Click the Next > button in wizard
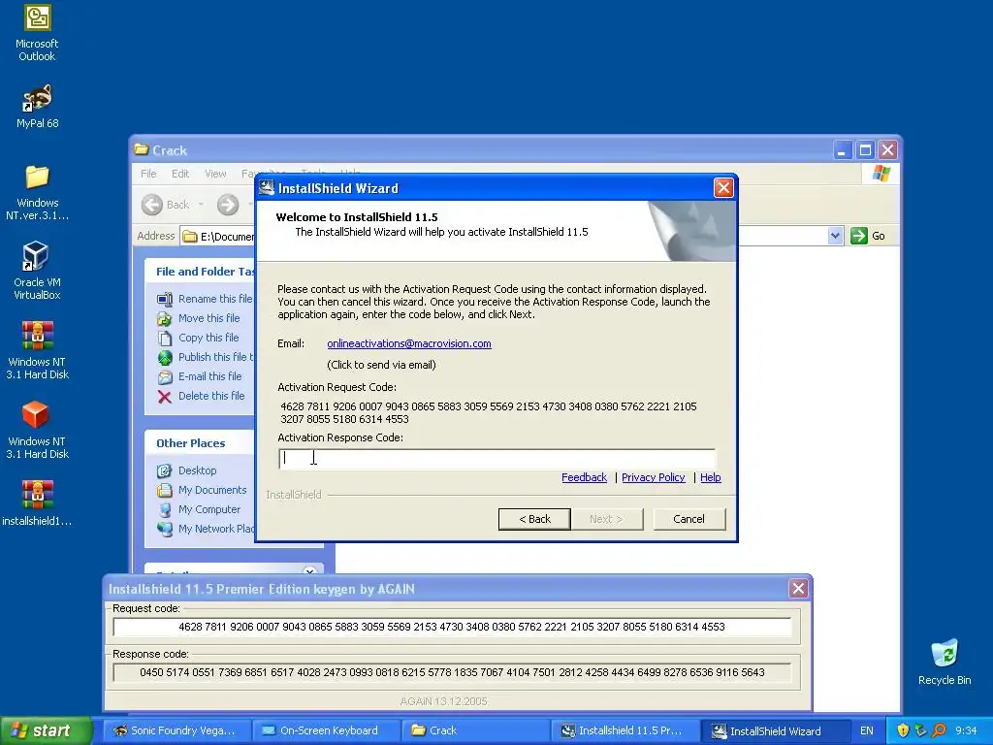This screenshot has height=745, width=993. tap(606, 519)
